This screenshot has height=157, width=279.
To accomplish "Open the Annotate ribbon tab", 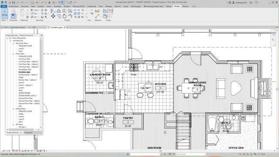I will pos(57,6).
